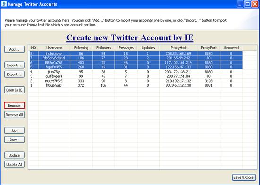The image size is (260, 185).
Task: Click the Remove All button
Action: point(14,115)
